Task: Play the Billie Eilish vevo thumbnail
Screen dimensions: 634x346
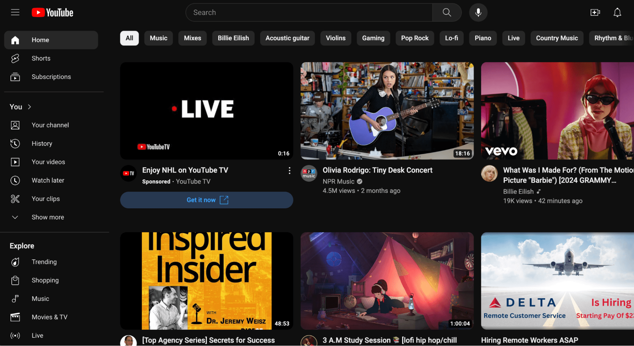Action: [557, 111]
